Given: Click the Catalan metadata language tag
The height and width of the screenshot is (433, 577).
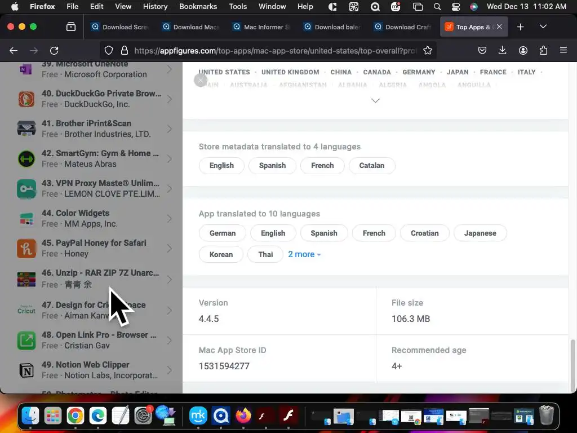Looking at the screenshot, I should (x=372, y=166).
